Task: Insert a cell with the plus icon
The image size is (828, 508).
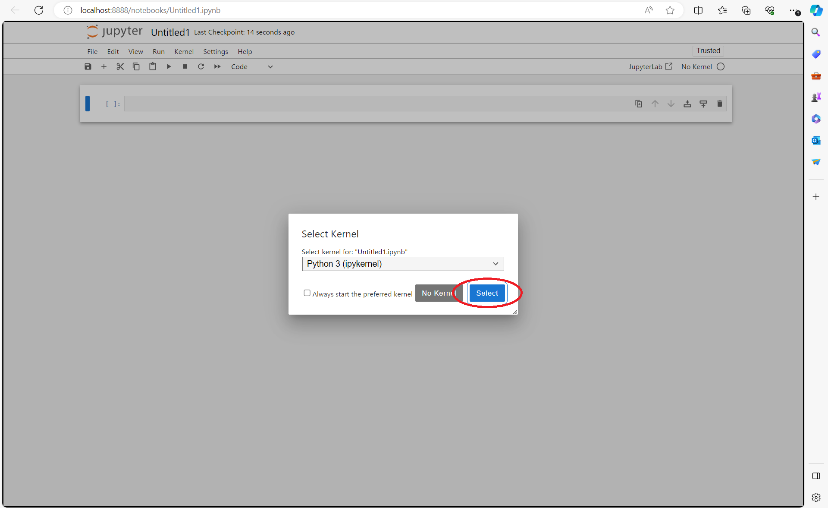Action: [x=104, y=66]
